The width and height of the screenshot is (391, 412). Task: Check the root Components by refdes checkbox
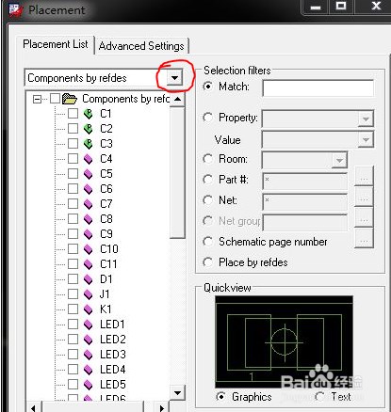(55, 99)
